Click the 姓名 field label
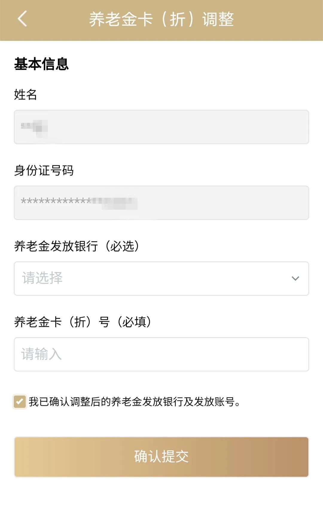This screenshot has width=323, height=518. click(25, 95)
